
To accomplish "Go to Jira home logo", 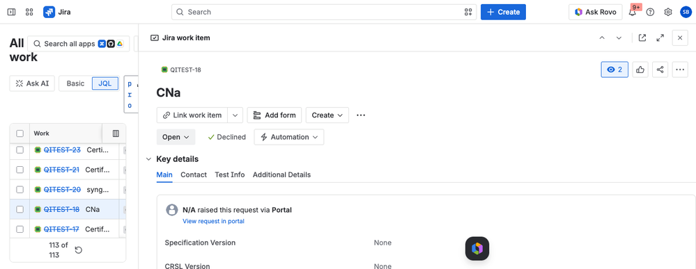I will point(57,12).
